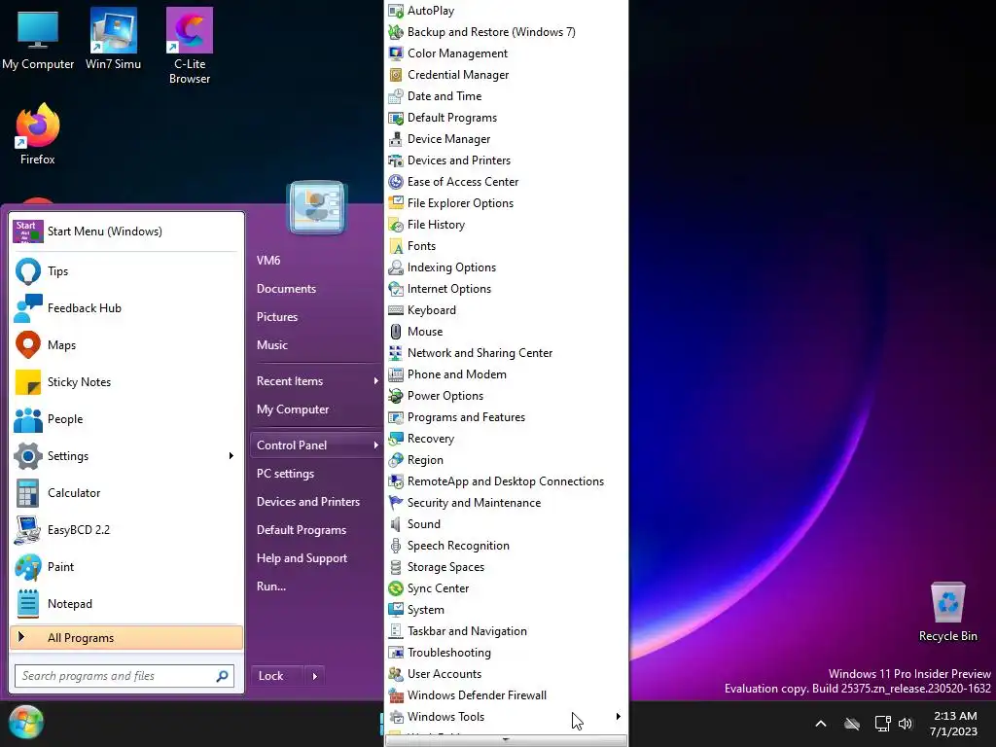Click the taskbar clock and date
This screenshot has height=747, width=996.
pyautogui.click(x=953, y=724)
